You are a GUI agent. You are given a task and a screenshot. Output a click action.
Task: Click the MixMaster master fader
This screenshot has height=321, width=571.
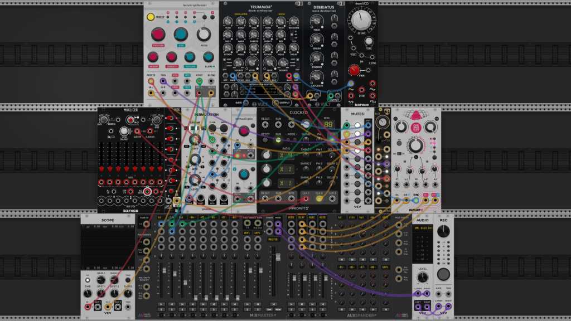tap(278, 257)
